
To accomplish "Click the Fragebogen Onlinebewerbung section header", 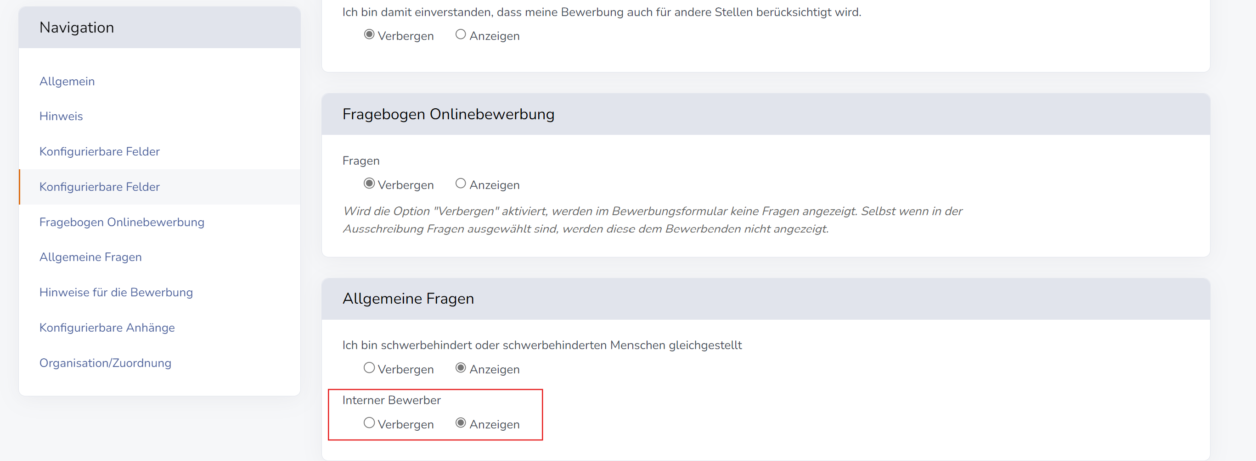I will [449, 114].
